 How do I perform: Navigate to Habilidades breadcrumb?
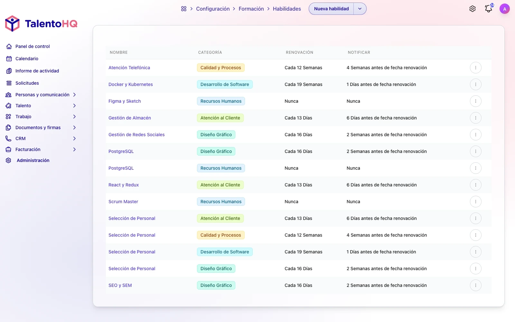tap(287, 9)
